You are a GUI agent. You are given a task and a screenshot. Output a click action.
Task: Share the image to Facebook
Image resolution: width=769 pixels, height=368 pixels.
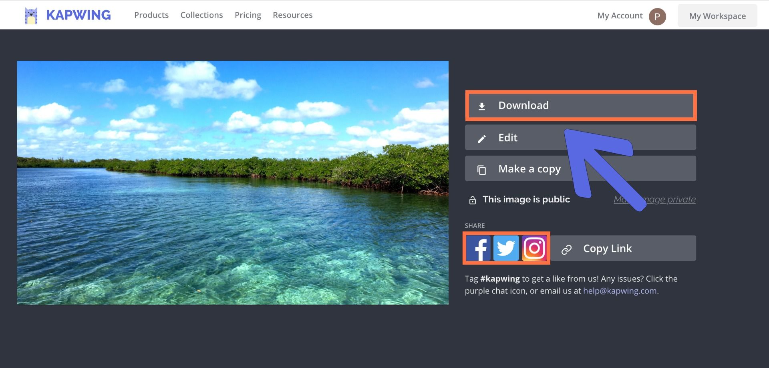click(479, 248)
